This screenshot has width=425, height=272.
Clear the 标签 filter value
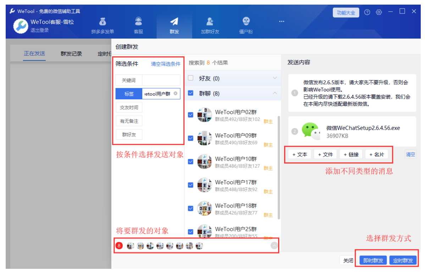175,94
